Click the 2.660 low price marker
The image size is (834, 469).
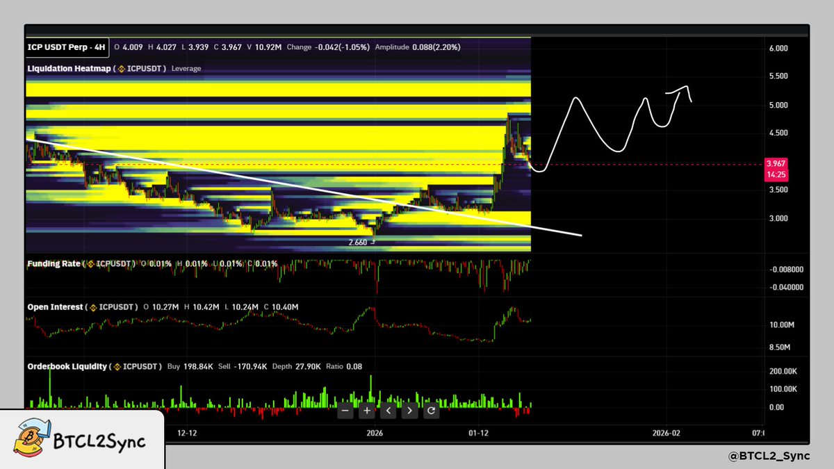click(x=359, y=242)
